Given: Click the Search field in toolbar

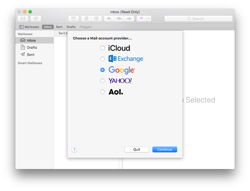Looking at the screenshot, I should tap(198, 19).
